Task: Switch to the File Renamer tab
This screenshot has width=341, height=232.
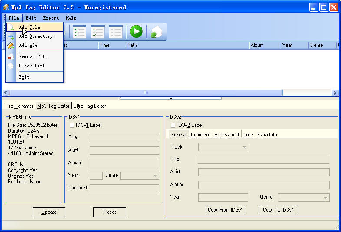Action: click(20, 106)
